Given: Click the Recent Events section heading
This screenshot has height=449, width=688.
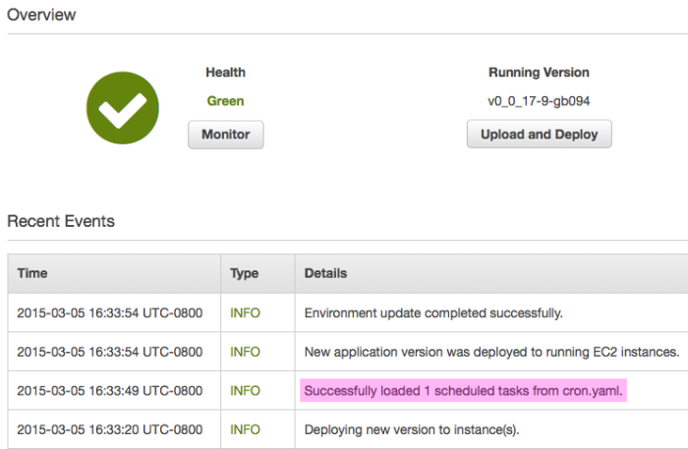Looking at the screenshot, I should click(x=61, y=221).
